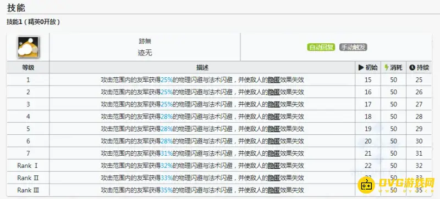Click the Rank Ⅰ description with 32%

[202, 166]
